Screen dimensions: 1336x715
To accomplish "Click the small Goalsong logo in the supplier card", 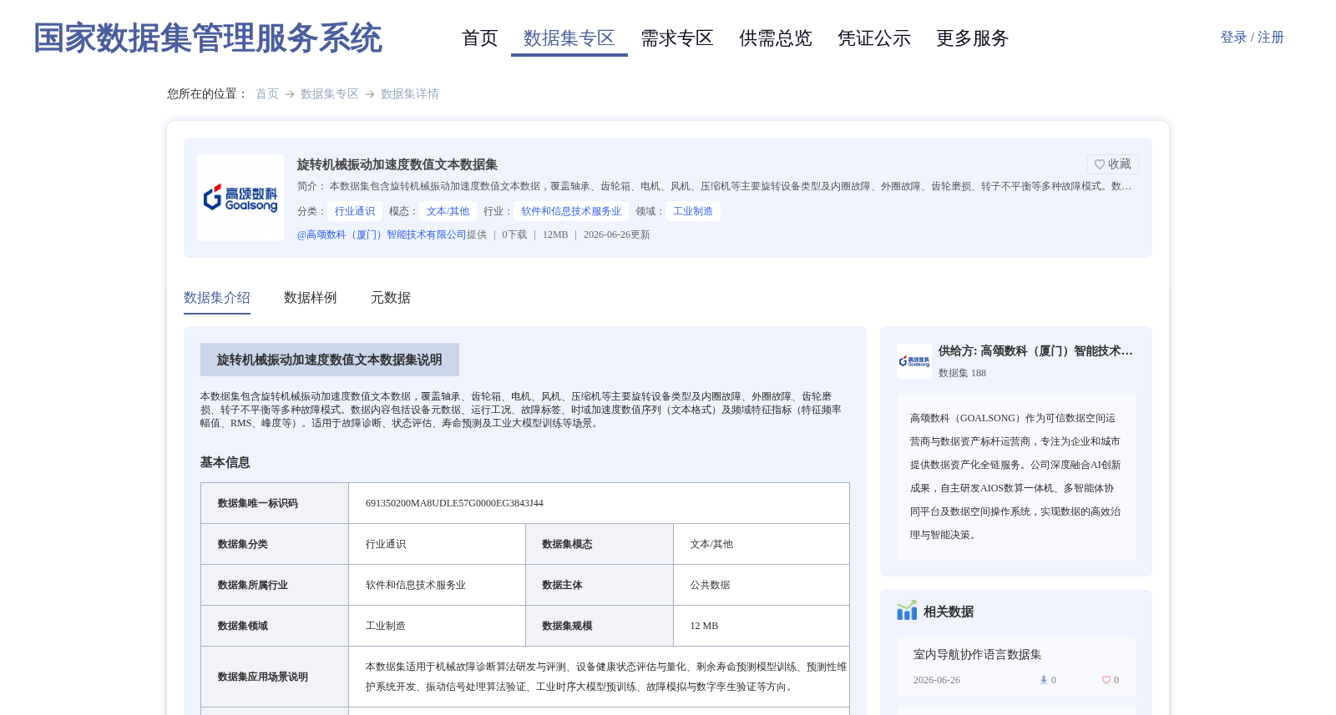I will pos(914,361).
